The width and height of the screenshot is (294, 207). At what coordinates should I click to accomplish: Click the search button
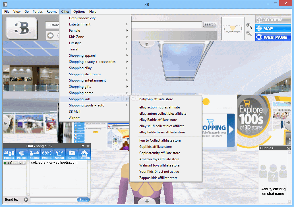pyautogui.click(x=210, y=24)
